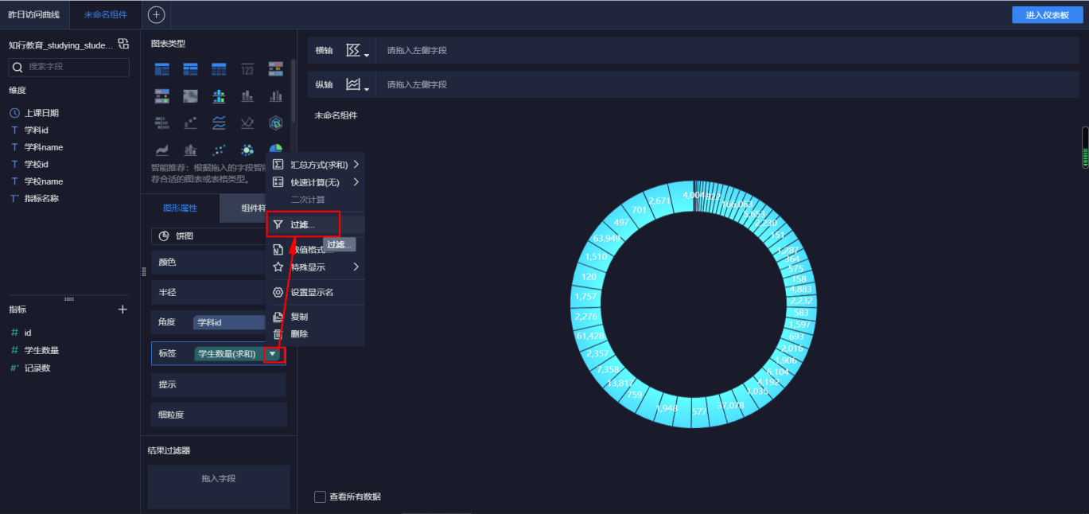Select the bubble chart type icon
1089x514 pixels.
coord(247,150)
